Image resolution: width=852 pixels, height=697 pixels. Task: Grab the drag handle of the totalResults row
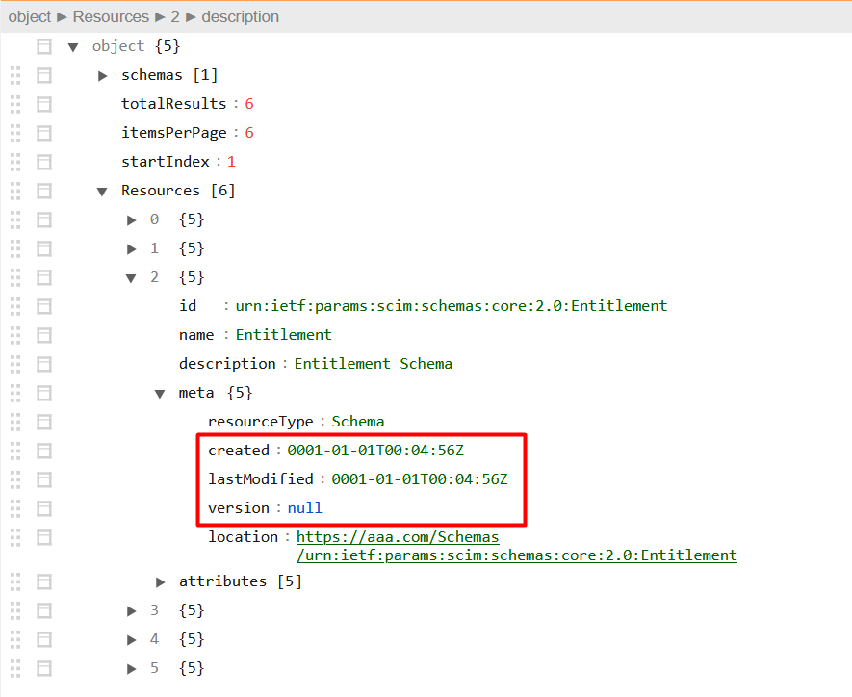15,104
